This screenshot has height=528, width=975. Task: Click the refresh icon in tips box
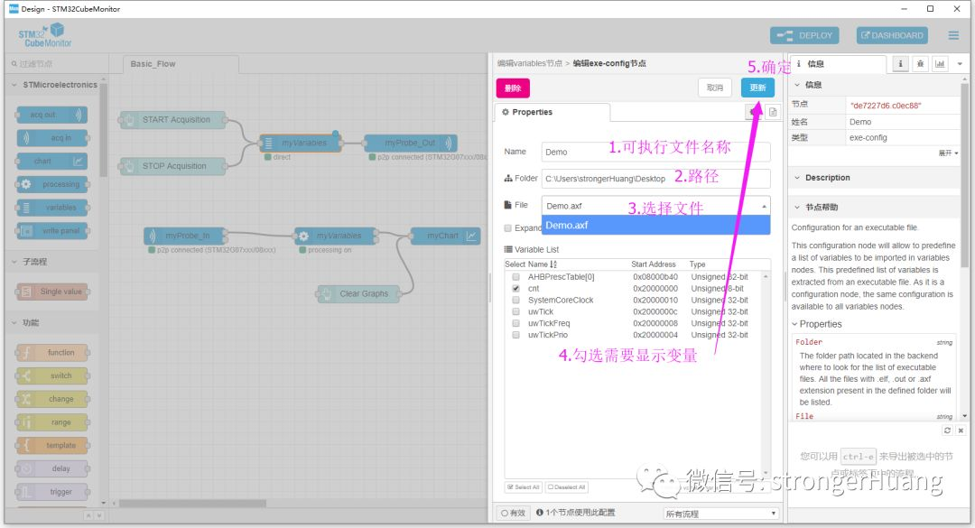[947, 431]
